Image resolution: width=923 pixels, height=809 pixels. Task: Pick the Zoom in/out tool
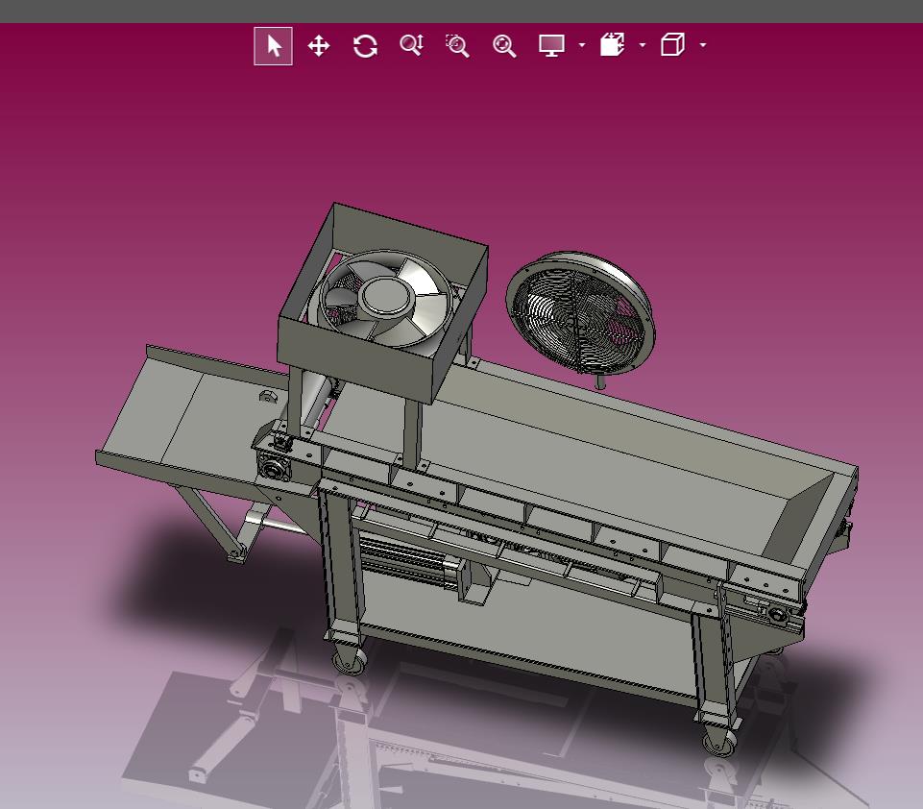(x=411, y=45)
